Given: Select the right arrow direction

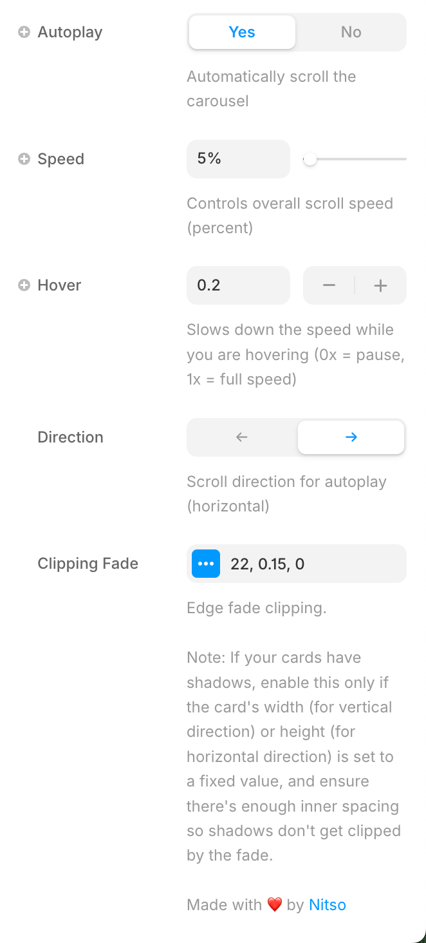Looking at the screenshot, I should point(351,437).
